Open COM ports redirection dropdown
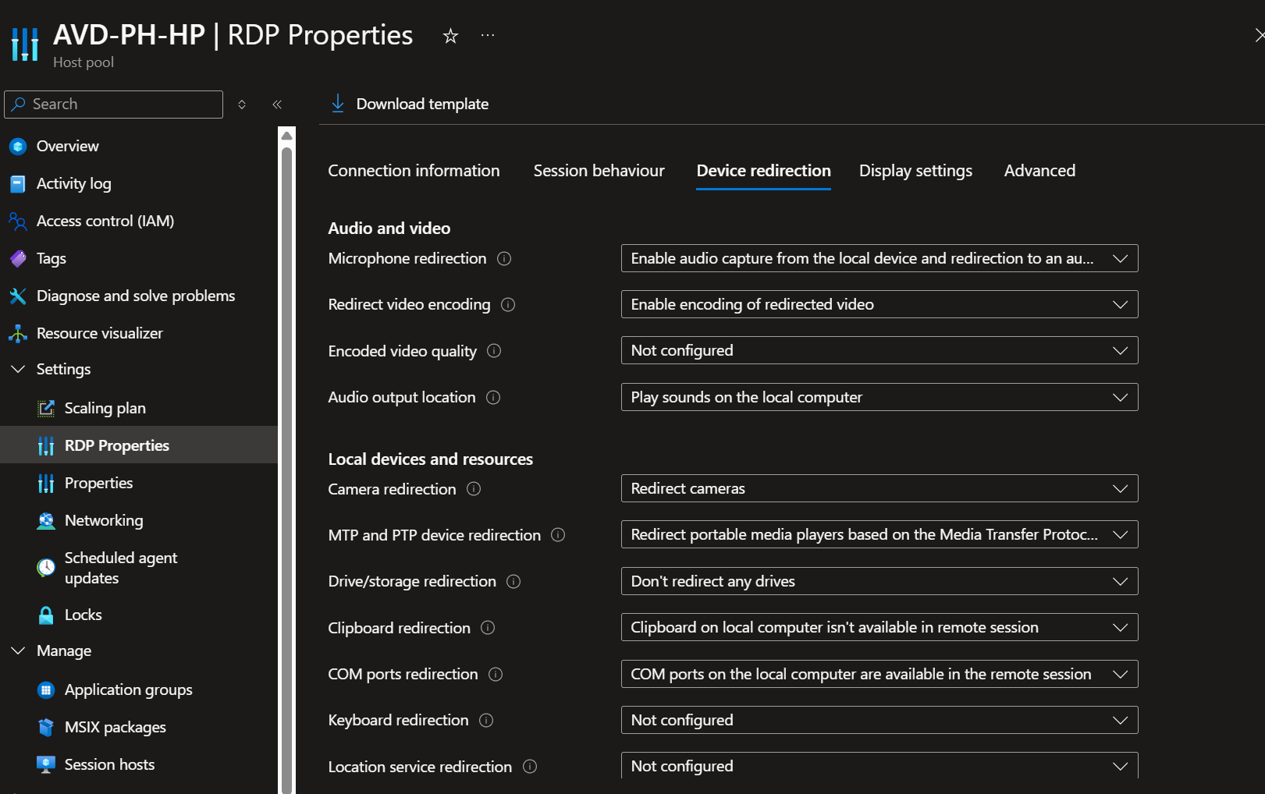 [879, 674]
